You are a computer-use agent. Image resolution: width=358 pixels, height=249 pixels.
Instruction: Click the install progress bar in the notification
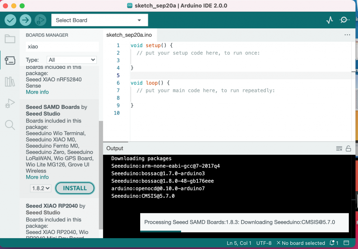(244, 232)
